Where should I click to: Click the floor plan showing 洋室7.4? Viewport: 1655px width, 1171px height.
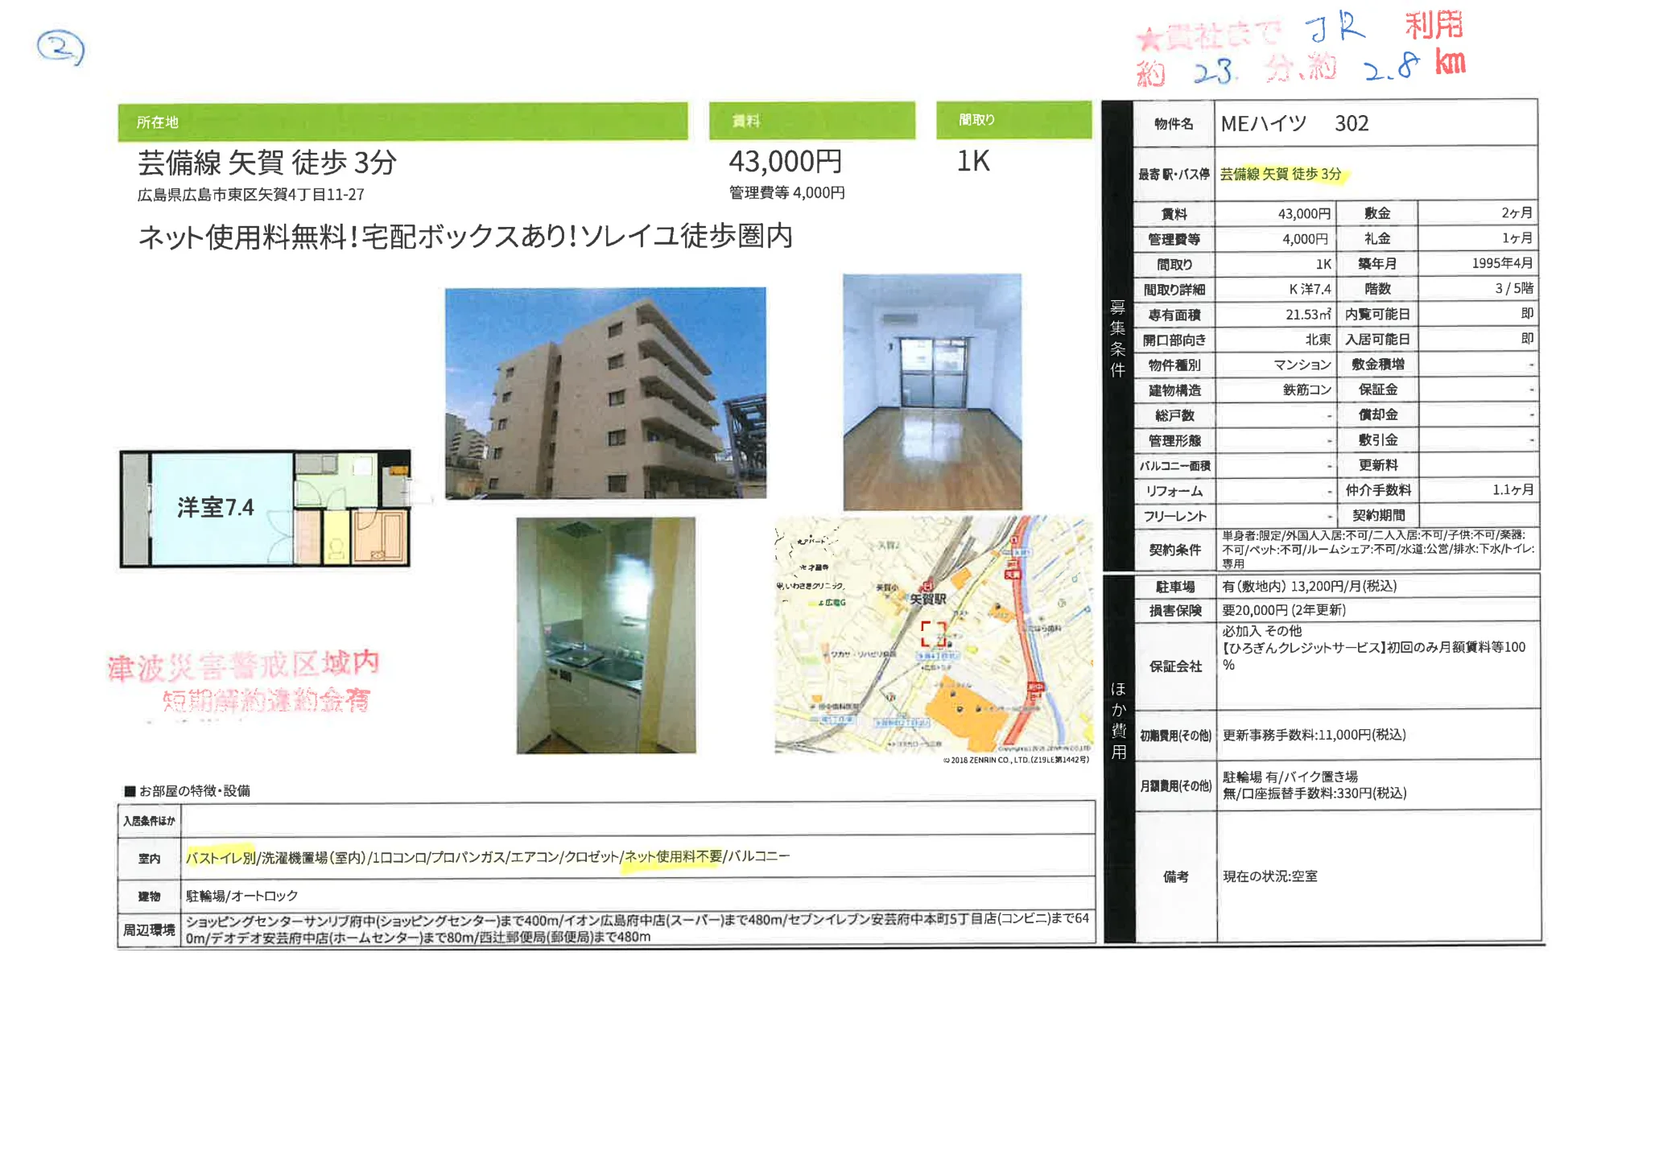point(266,507)
